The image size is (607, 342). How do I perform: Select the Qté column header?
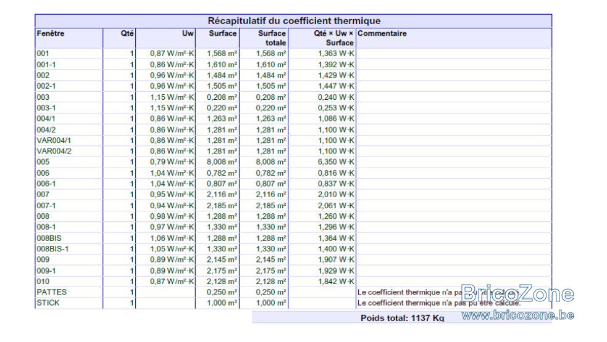(127, 33)
